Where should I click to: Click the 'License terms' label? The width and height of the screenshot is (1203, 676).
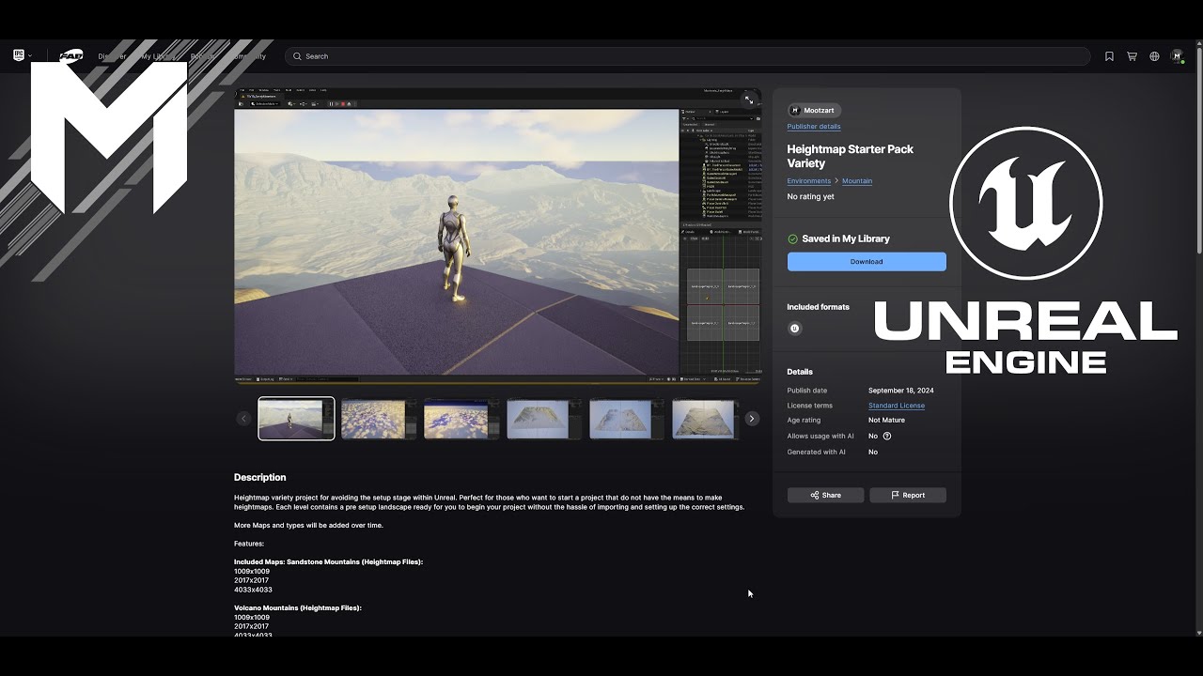[810, 406]
